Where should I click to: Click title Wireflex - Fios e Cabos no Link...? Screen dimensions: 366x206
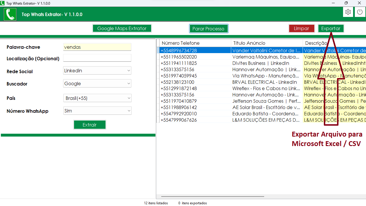[266, 88]
